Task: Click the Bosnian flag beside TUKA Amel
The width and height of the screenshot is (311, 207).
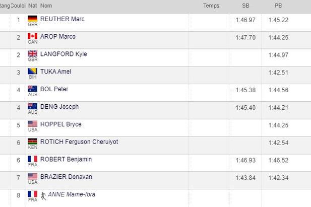Action: coord(33,72)
